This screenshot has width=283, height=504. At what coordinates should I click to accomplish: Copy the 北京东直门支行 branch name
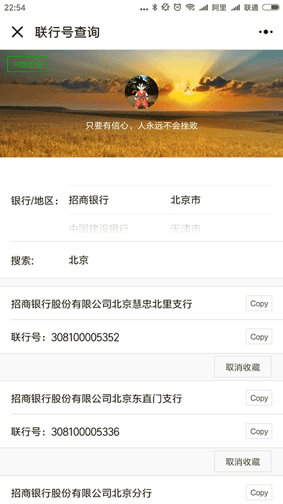(259, 398)
